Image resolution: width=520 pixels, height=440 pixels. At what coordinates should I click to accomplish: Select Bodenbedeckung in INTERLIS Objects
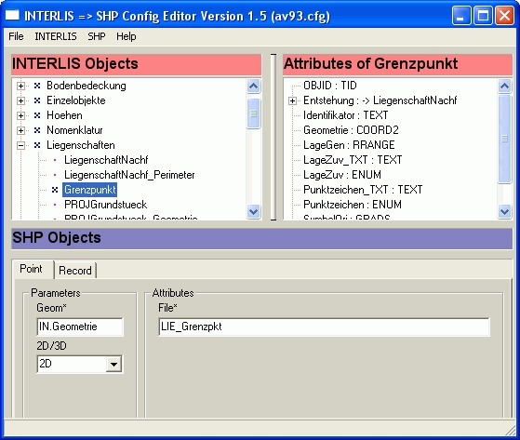tap(87, 86)
